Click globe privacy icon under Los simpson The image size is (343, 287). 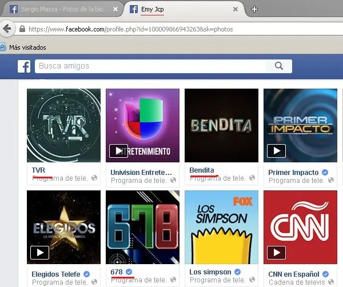pyautogui.click(x=252, y=280)
